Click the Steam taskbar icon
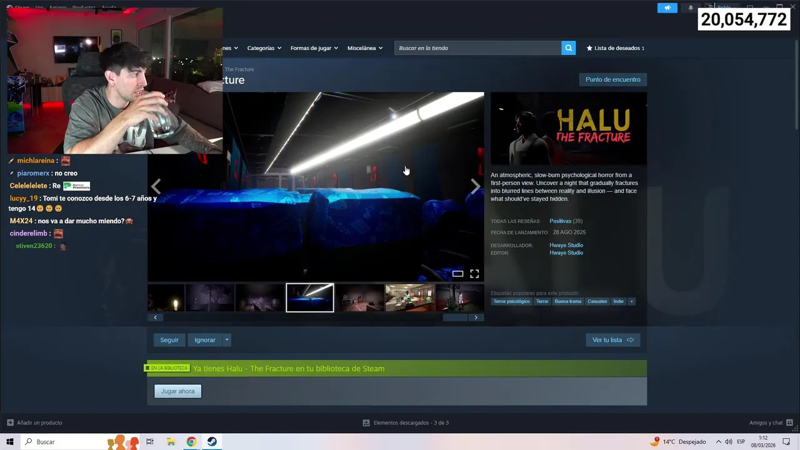800x450 pixels. [x=212, y=442]
